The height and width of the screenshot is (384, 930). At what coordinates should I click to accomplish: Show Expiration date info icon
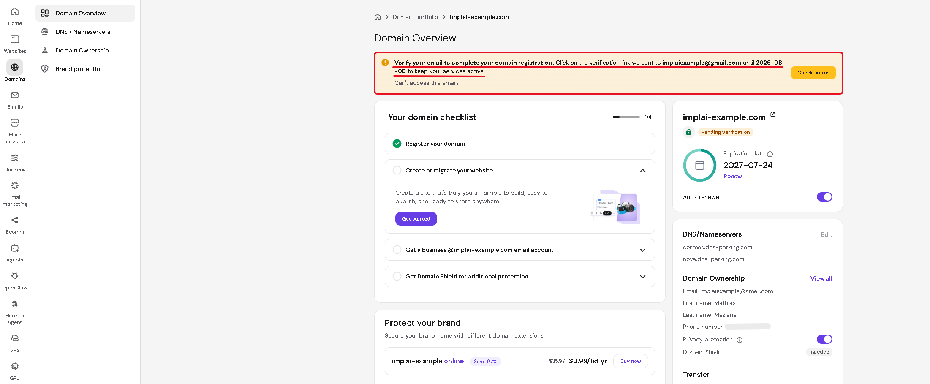pyautogui.click(x=770, y=154)
